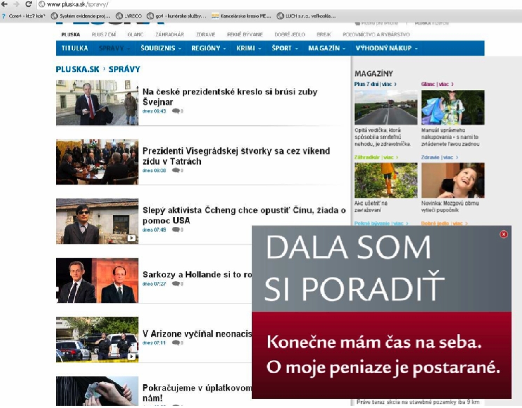
Task: Open thumbnail of Visegrad presidents meeting
Action: point(97,162)
